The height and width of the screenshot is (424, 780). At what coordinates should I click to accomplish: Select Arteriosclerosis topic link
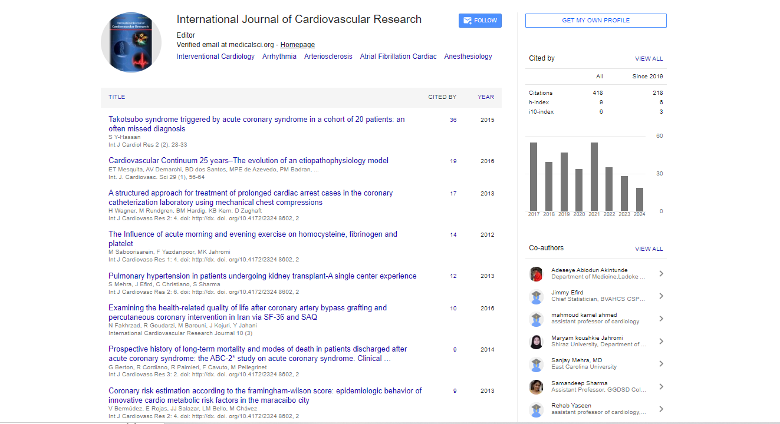[328, 57]
